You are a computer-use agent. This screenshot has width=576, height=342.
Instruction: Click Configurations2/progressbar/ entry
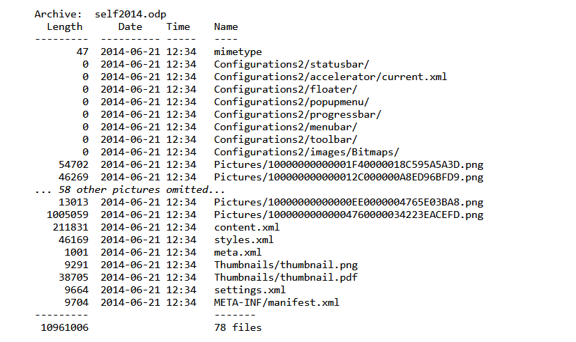pos(298,114)
